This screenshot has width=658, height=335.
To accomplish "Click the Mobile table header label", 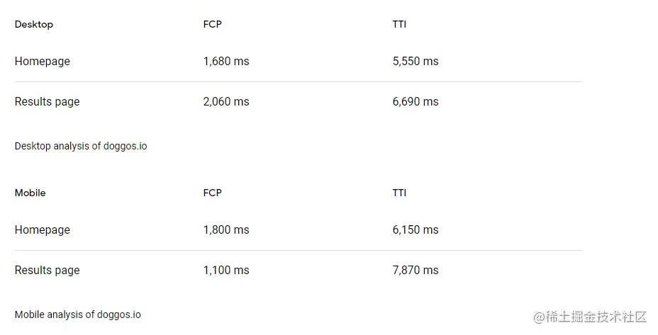I will tap(30, 193).
